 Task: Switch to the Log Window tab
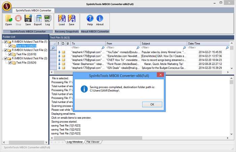[75, 142]
